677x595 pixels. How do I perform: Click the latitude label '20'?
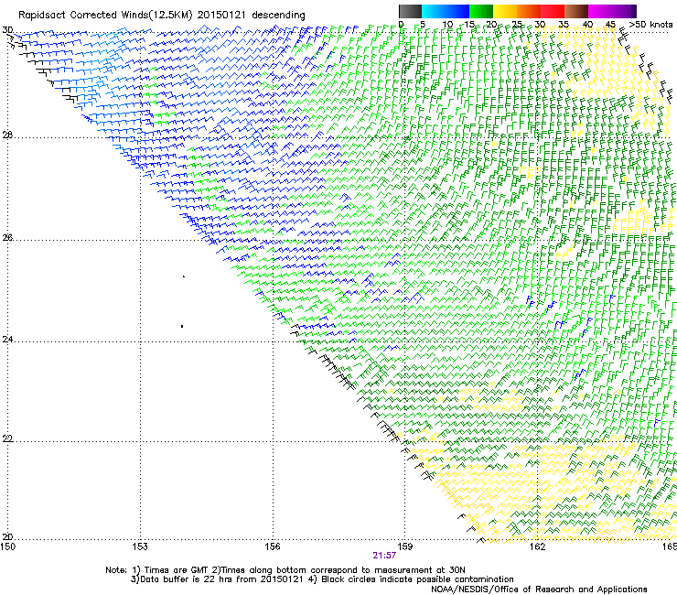tap(7, 537)
